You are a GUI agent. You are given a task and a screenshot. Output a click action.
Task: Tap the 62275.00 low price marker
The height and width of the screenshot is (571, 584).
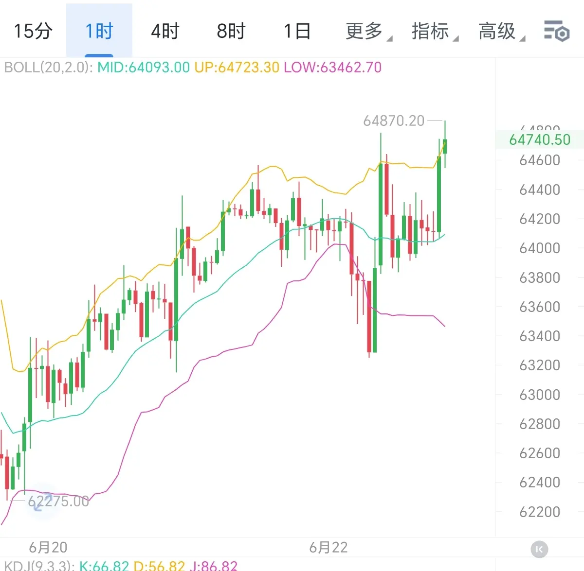click(x=58, y=501)
